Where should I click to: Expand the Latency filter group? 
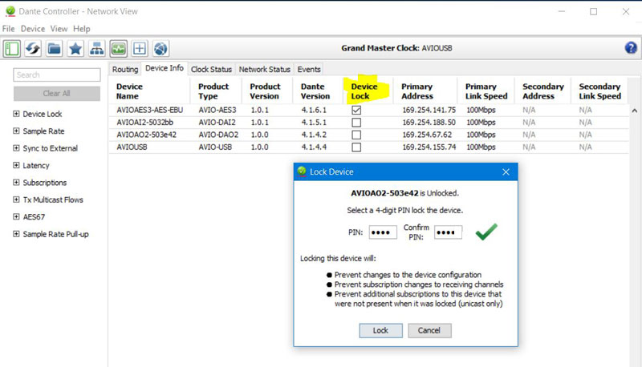tap(16, 166)
